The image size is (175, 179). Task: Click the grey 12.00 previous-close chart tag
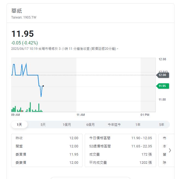pos(162,75)
